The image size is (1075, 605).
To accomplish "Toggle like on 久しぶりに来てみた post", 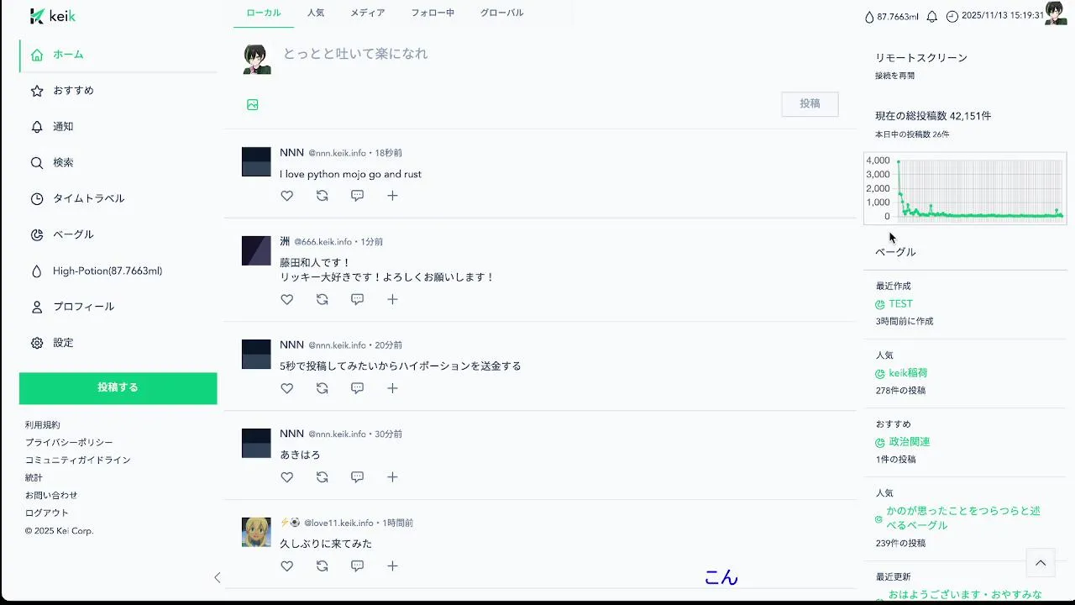I will [x=287, y=566].
